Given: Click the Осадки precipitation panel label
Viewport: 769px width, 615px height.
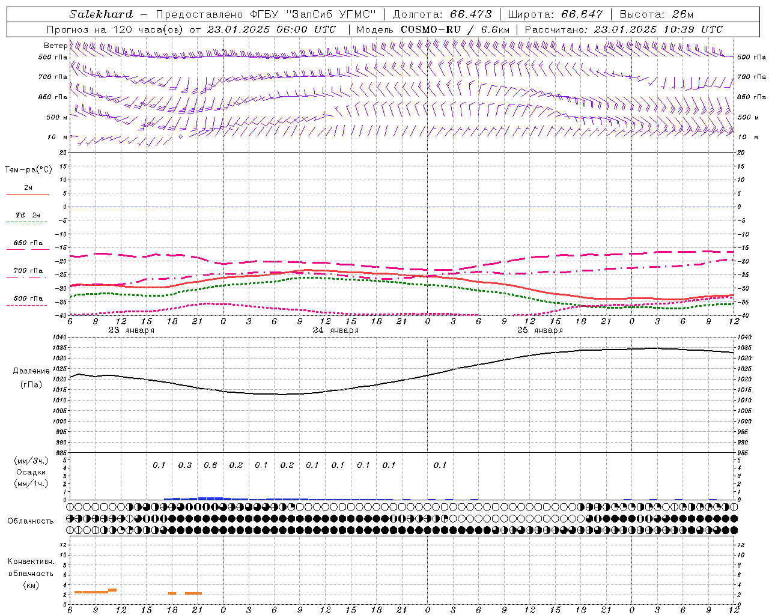Looking at the screenshot, I should (x=31, y=472).
